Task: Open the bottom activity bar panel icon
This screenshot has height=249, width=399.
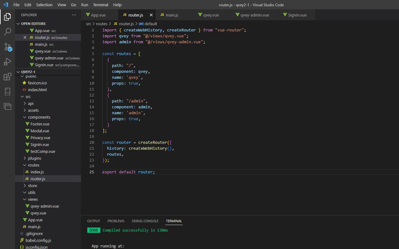Action: point(7,106)
